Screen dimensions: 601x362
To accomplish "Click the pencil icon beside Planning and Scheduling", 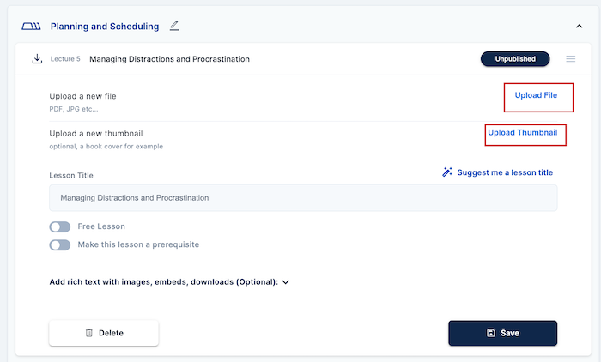I will [x=174, y=26].
